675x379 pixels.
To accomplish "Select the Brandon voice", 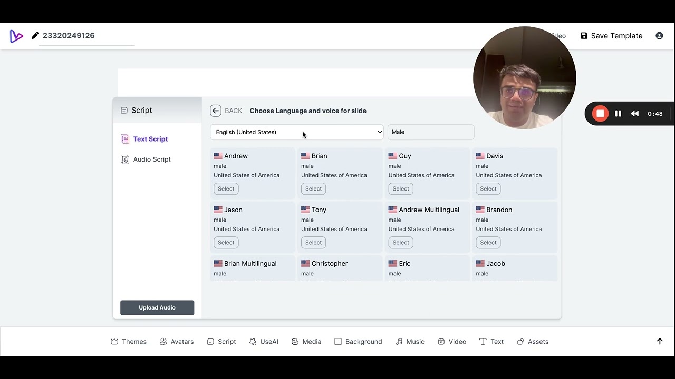I will [488, 242].
